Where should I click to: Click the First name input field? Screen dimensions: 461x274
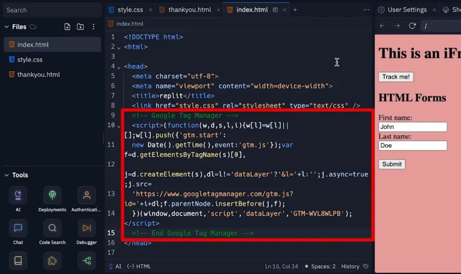click(x=412, y=126)
